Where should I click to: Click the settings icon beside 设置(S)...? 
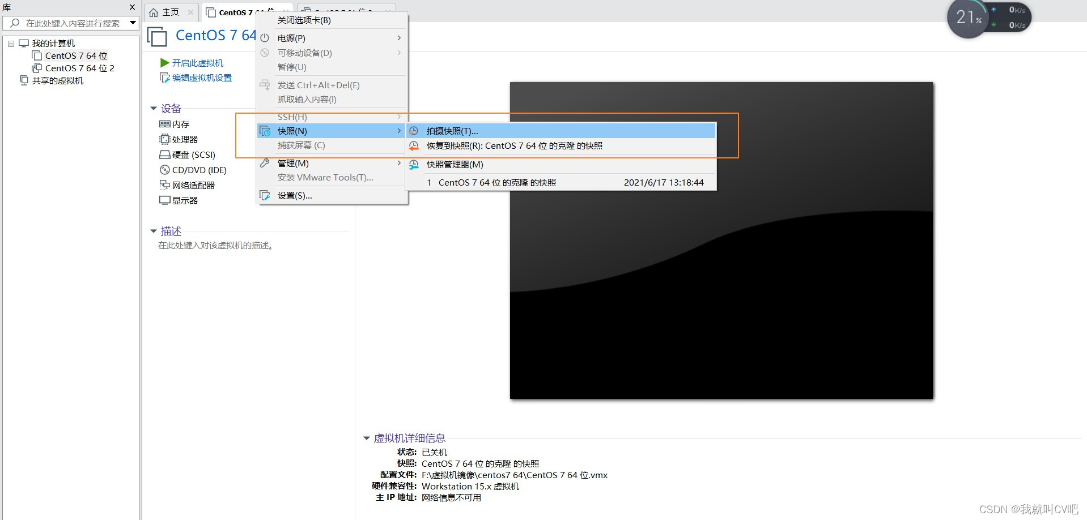coord(265,196)
